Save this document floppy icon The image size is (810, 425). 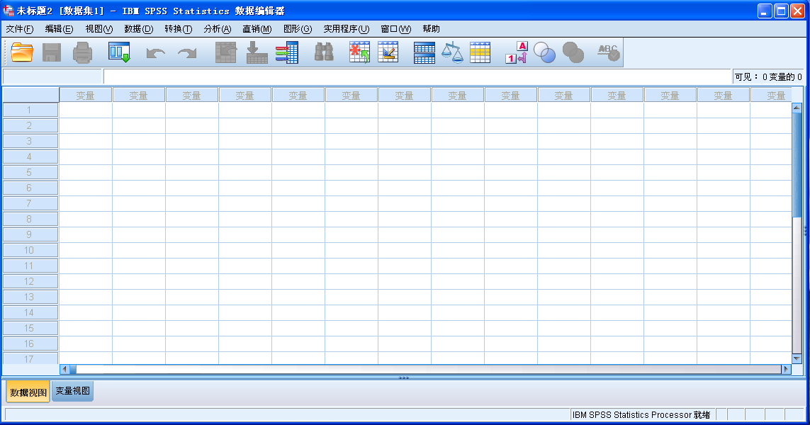[x=51, y=52]
